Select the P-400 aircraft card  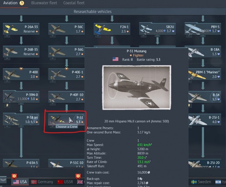(x=21, y=74)
